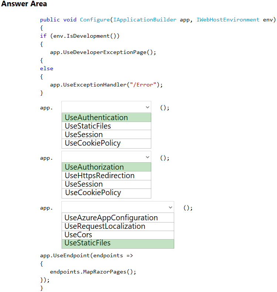This screenshot has height=292, width=277.
Task: Click the endpoints.MapRazorPages() code line
Action: click(93, 272)
